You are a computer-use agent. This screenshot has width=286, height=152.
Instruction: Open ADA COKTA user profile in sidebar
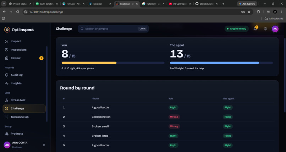(x=20, y=145)
